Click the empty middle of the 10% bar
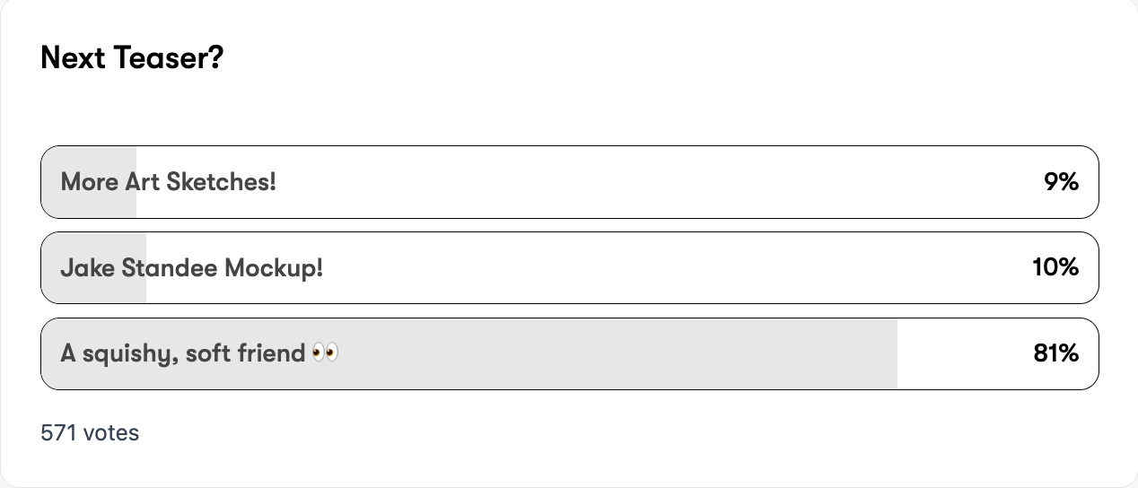 tap(628, 268)
